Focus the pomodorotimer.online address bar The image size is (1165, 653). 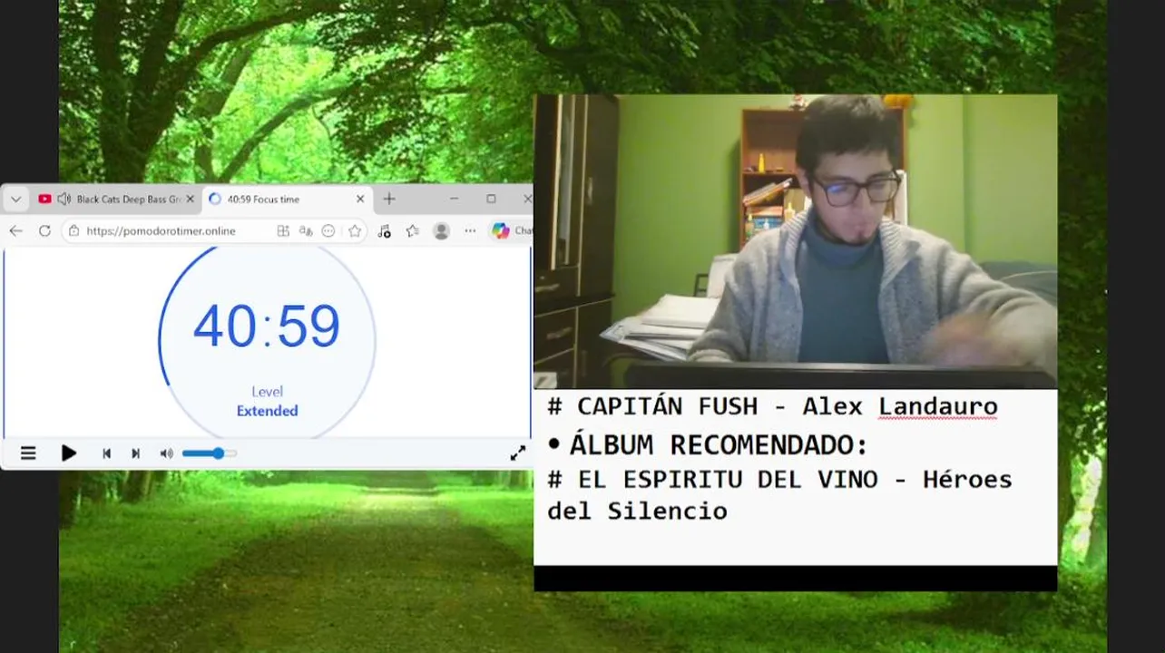coord(162,231)
